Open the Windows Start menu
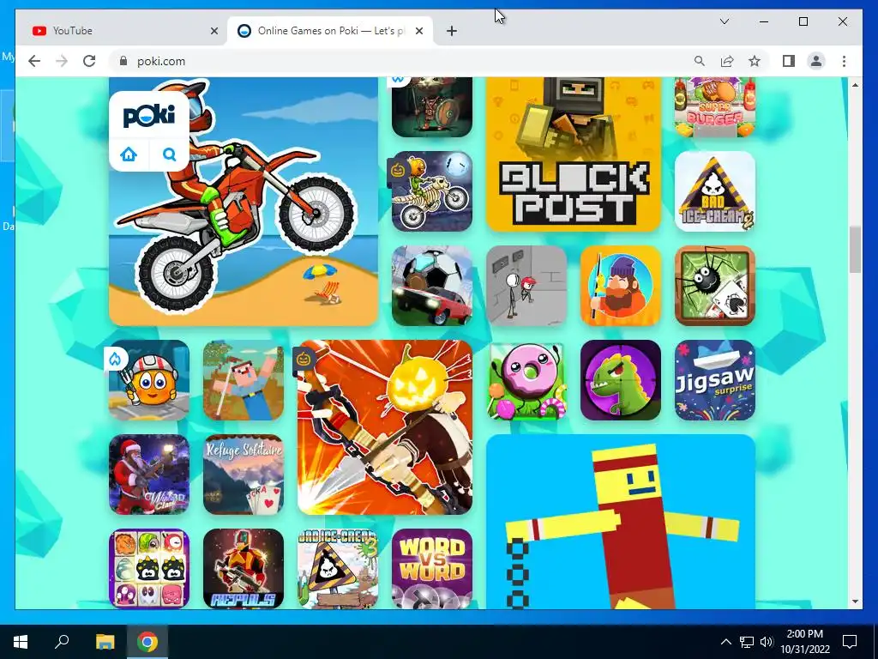 click(x=21, y=642)
